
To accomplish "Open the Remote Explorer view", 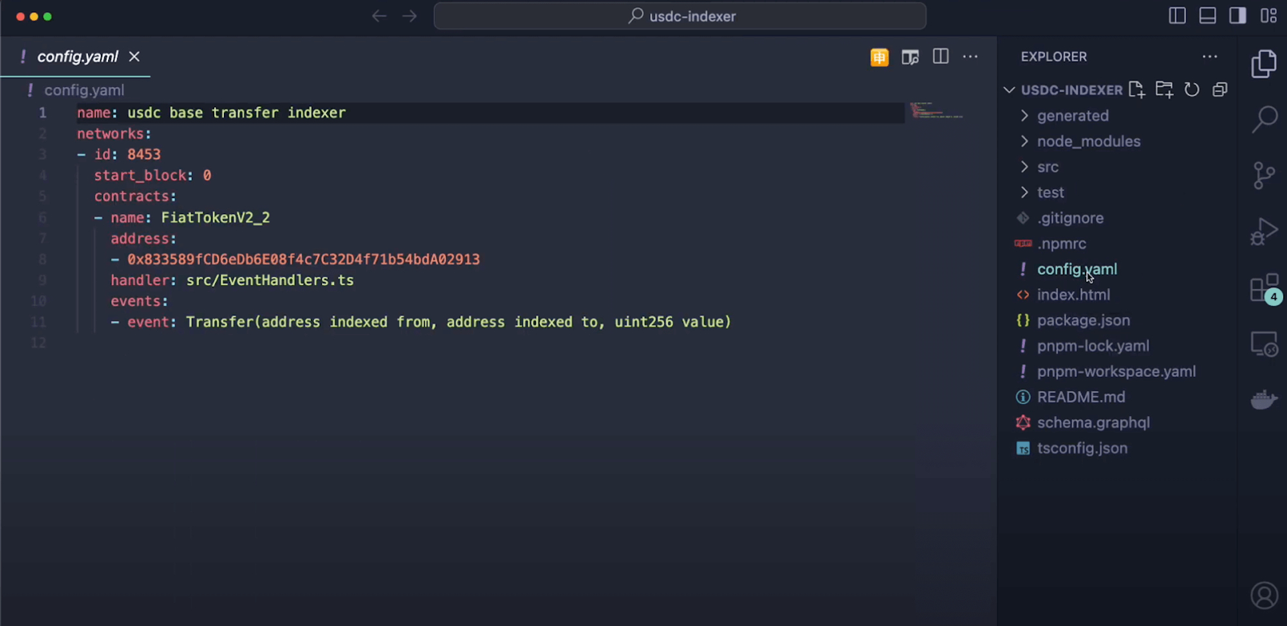I will coord(1264,345).
